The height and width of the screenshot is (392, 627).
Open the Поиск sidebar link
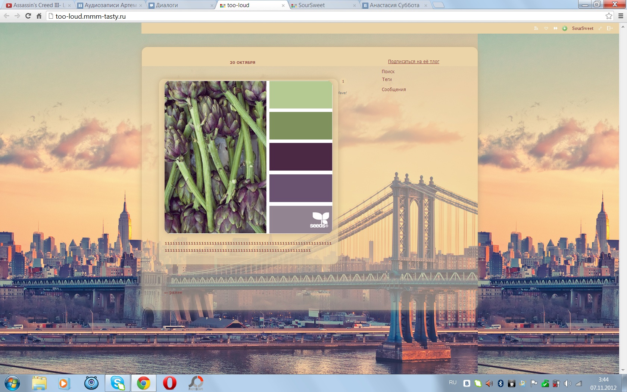tap(388, 72)
